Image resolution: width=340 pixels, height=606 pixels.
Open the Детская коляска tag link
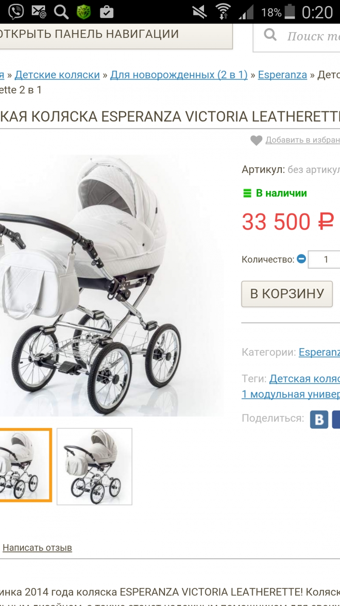click(x=305, y=379)
